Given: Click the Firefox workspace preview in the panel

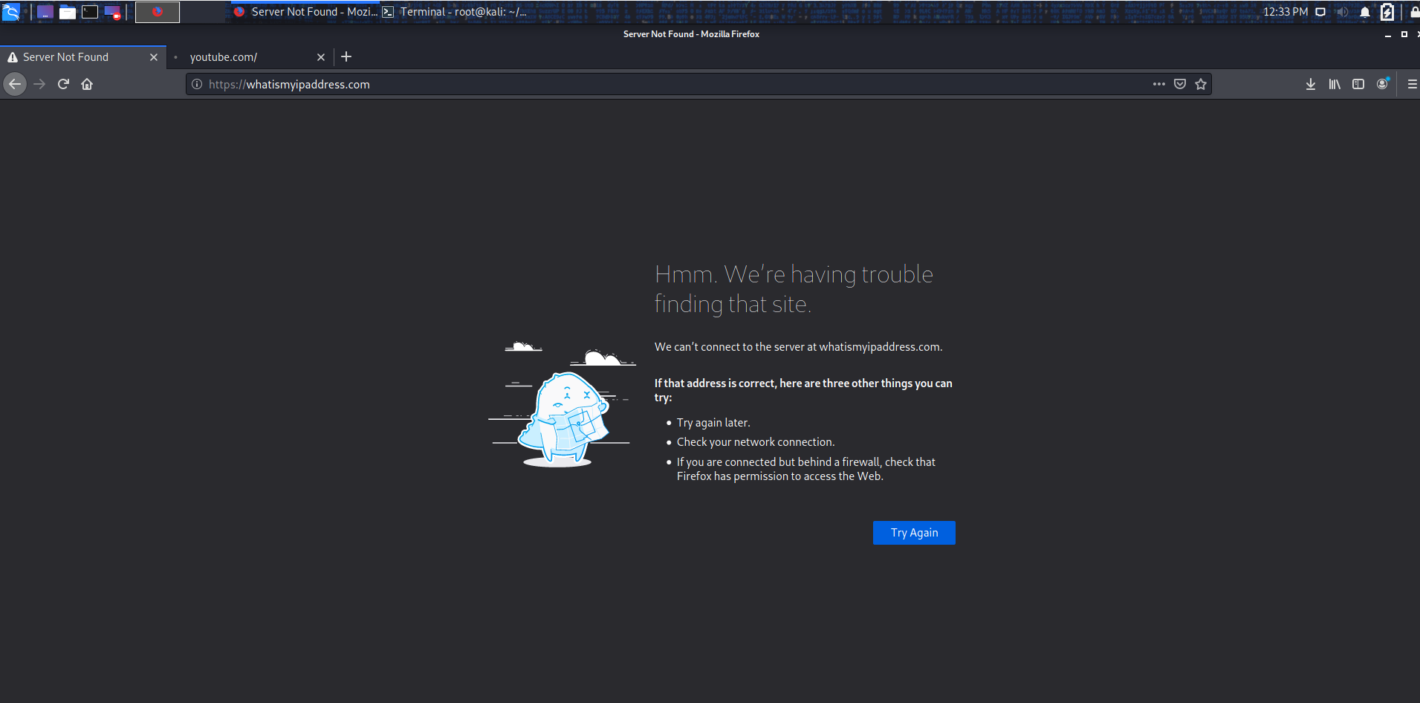Looking at the screenshot, I should coord(158,12).
